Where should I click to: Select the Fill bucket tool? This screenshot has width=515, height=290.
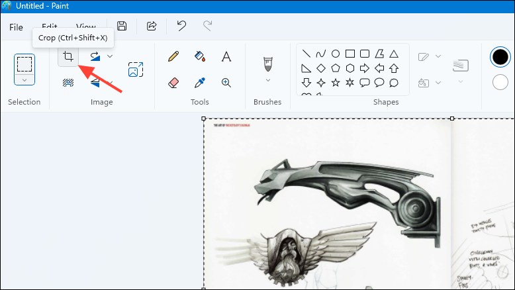point(200,56)
